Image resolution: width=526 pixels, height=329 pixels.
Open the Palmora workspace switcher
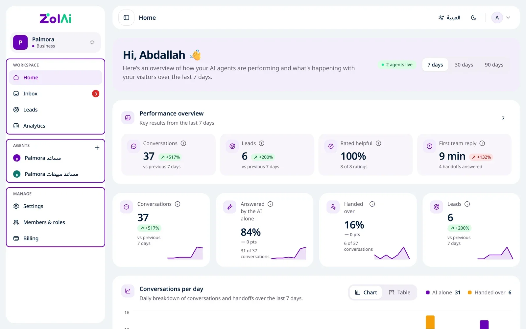point(56,42)
